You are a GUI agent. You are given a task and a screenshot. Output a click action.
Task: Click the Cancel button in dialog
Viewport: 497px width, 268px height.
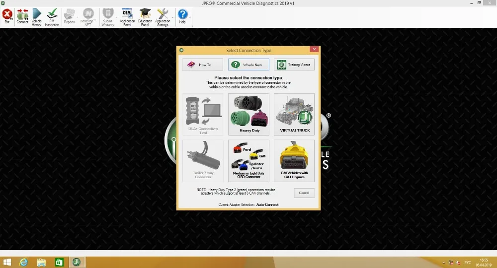pos(304,193)
